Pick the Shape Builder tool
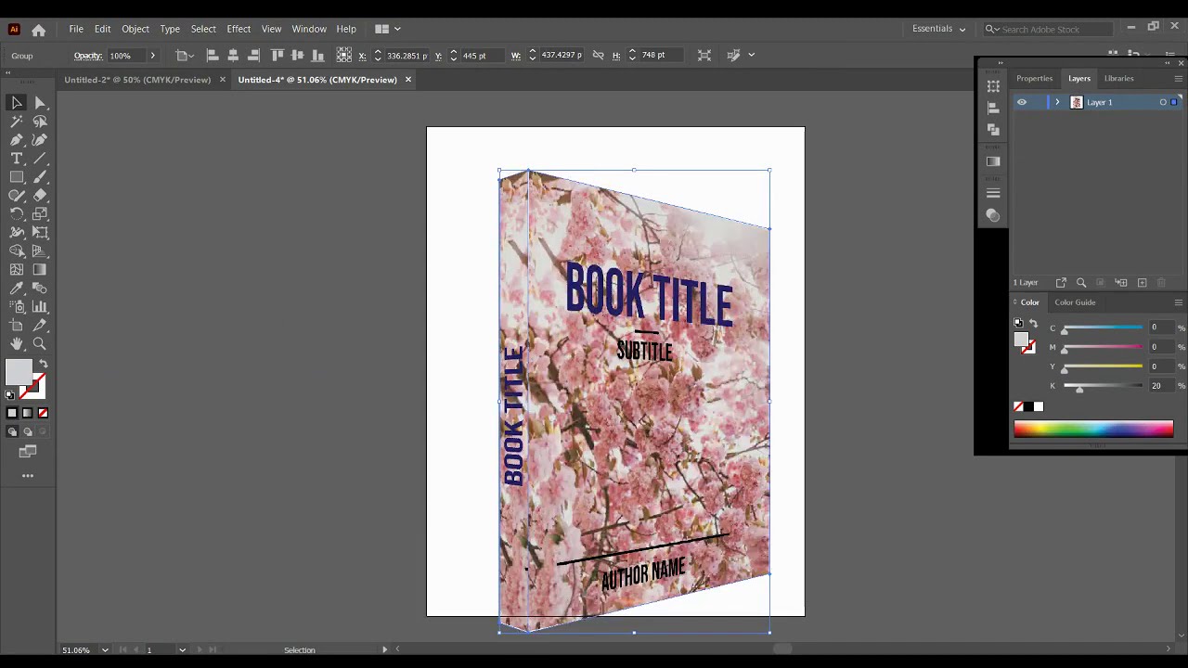Image resolution: width=1188 pixels, height=668 pixels. coord(17,251)
